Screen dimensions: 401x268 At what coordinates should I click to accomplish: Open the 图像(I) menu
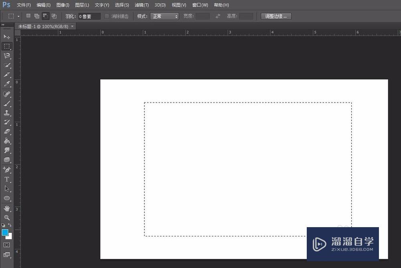click(63, 5)
